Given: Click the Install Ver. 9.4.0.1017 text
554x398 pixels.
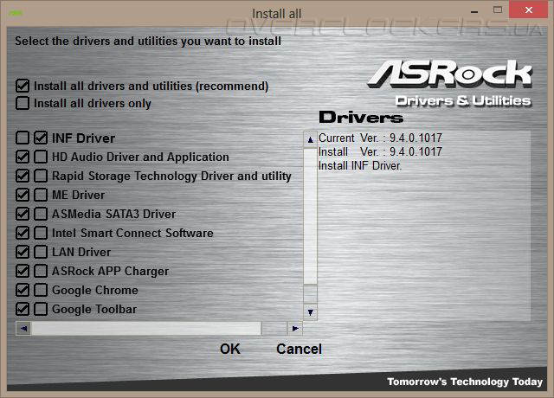Looking at the screenshot, I should pos(380,152).
